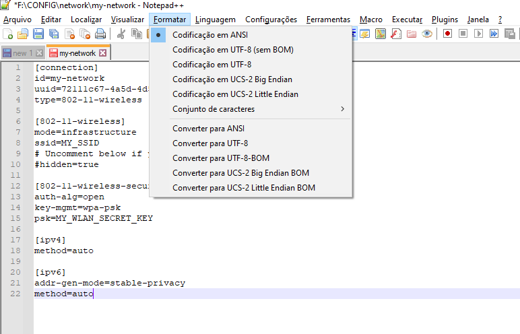The width and height of the screenshot is (520, 334).
Task: Save the current file with the floppy icon
Action: coord(38,34)
